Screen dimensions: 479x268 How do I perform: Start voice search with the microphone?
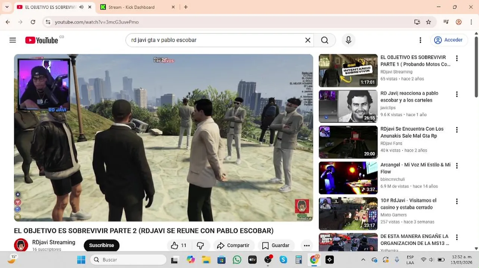pyautogui.click(x=348, y=40)
